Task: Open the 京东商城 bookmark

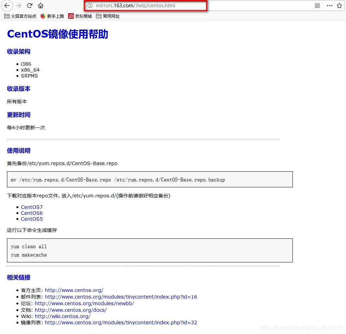Action: click(80, 16)
